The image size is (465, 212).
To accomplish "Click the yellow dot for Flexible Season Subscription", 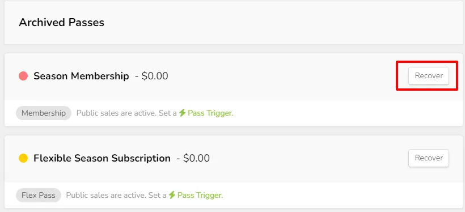I will (23, 158).
